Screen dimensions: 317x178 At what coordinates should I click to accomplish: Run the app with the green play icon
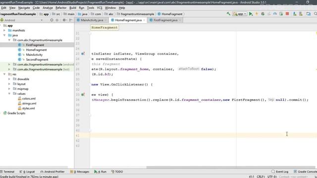tap(251, 14)
